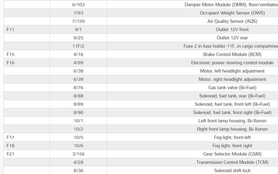Click the F18 fuse label
278x174 pixels.
tap(11, 146)
